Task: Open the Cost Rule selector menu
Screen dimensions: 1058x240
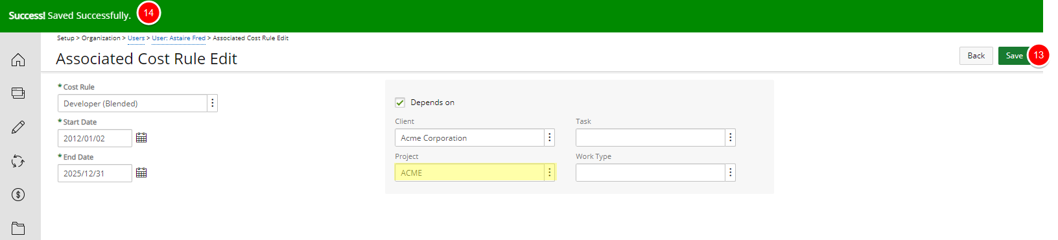Action: [213, 103]
